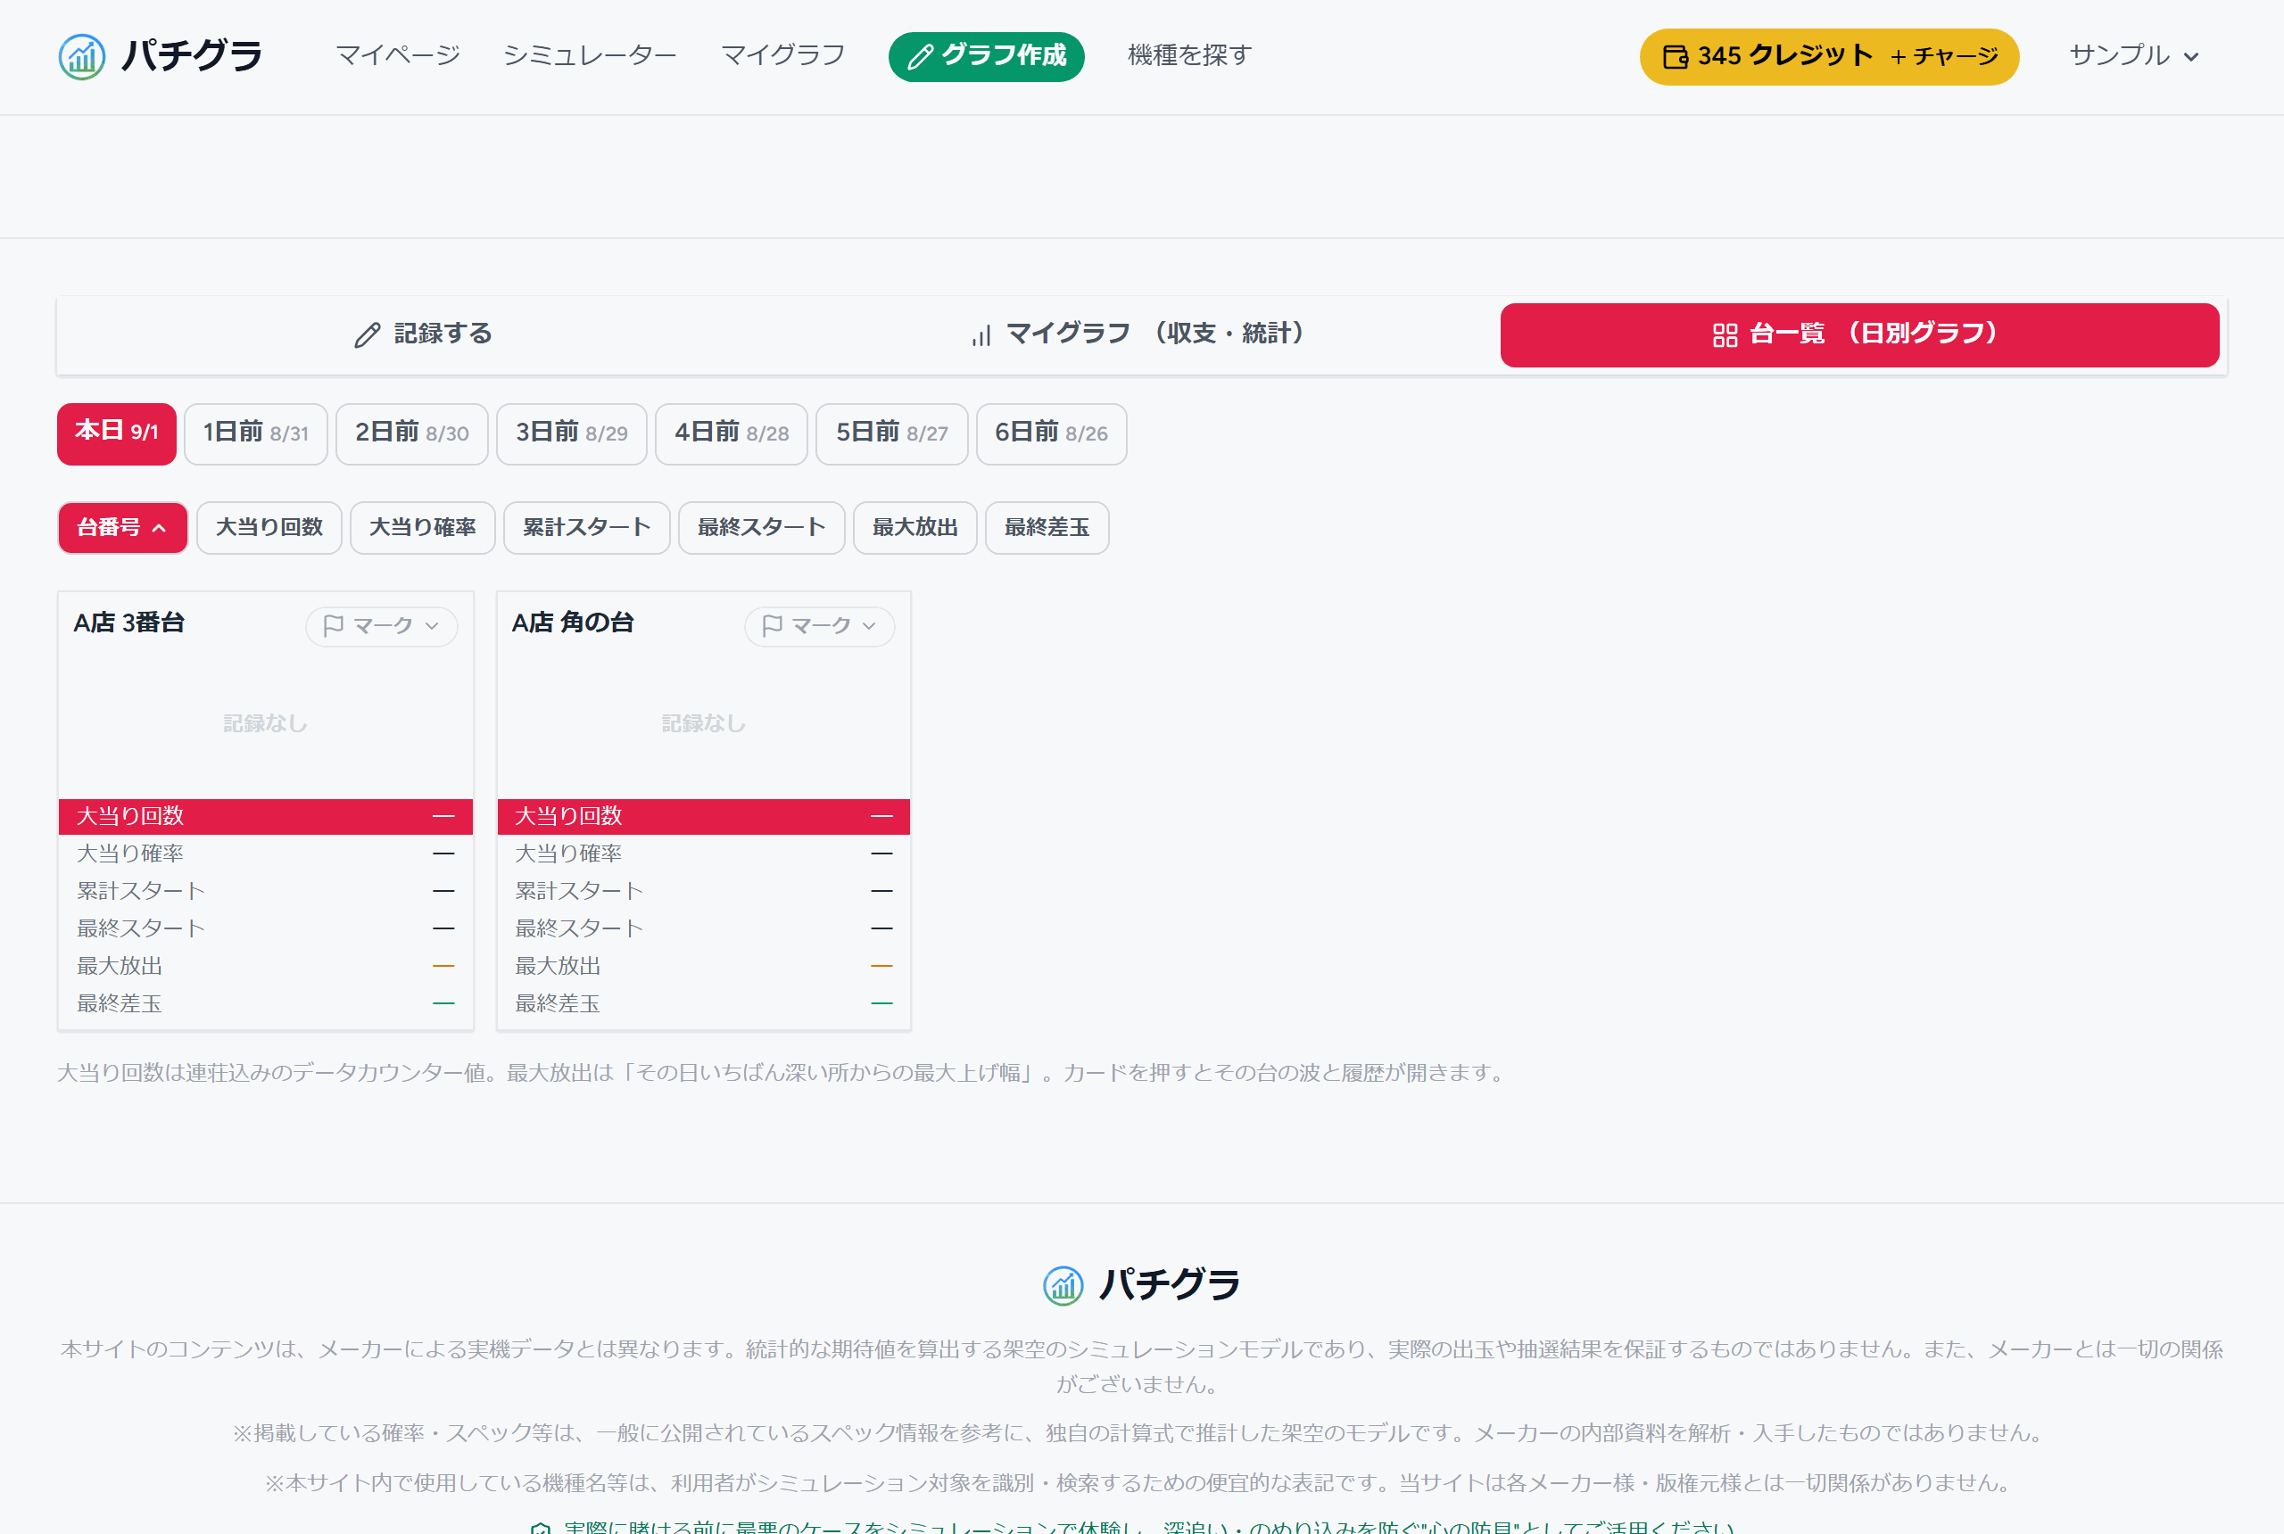This screenshot has height=1534, width=2284.
Task: Go to シミュレーター in the navigation
Action: point(590,56)
